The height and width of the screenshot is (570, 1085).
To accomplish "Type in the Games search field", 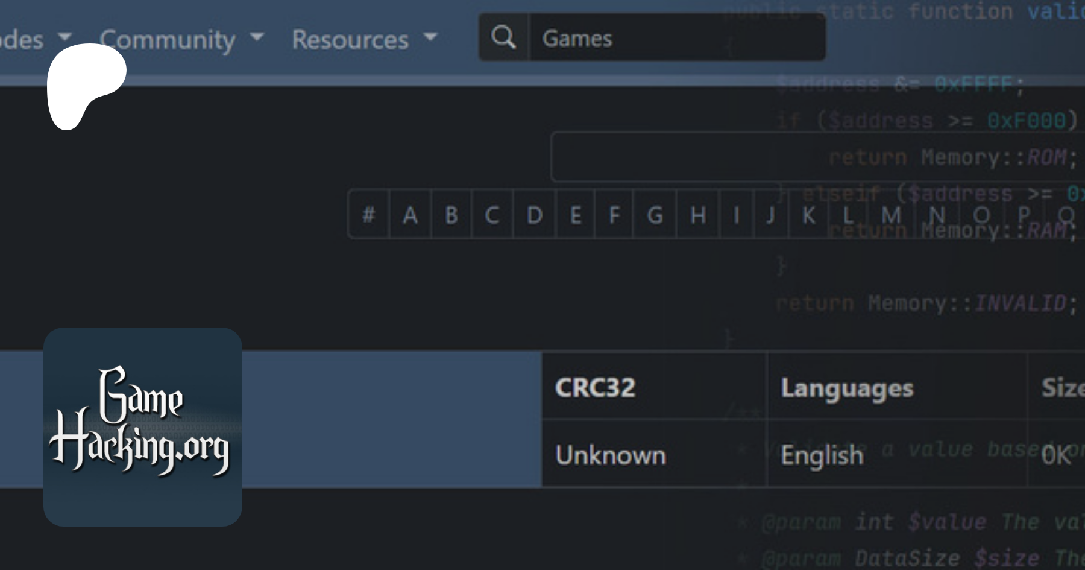I will 675,39.
